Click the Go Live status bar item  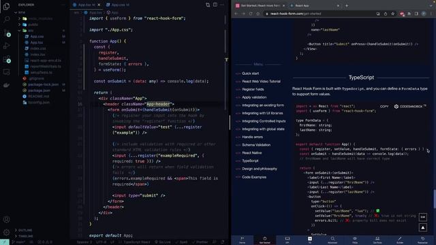[163, 242]
